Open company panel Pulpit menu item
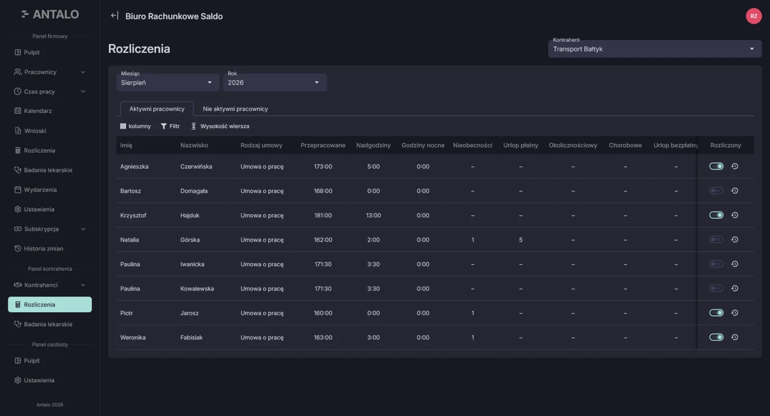Screen dimensions: 770x416 (50, 52)
